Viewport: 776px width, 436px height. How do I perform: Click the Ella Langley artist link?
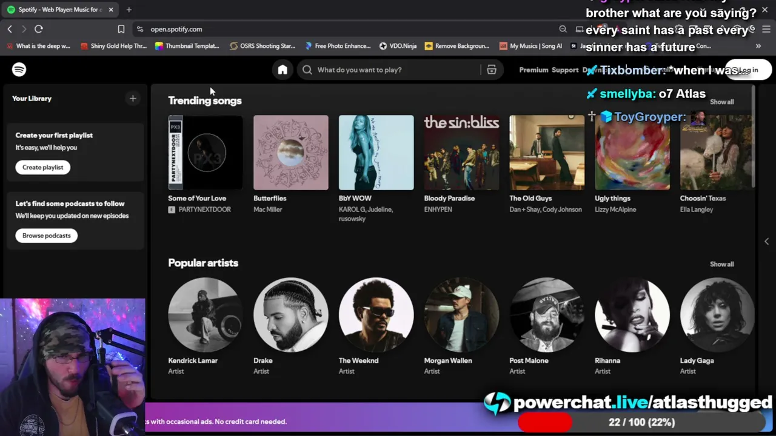click(697, 210)
